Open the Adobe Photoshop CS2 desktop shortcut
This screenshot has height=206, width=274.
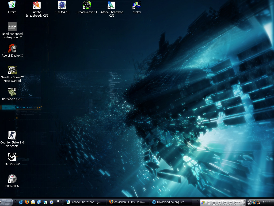[111, 5]
